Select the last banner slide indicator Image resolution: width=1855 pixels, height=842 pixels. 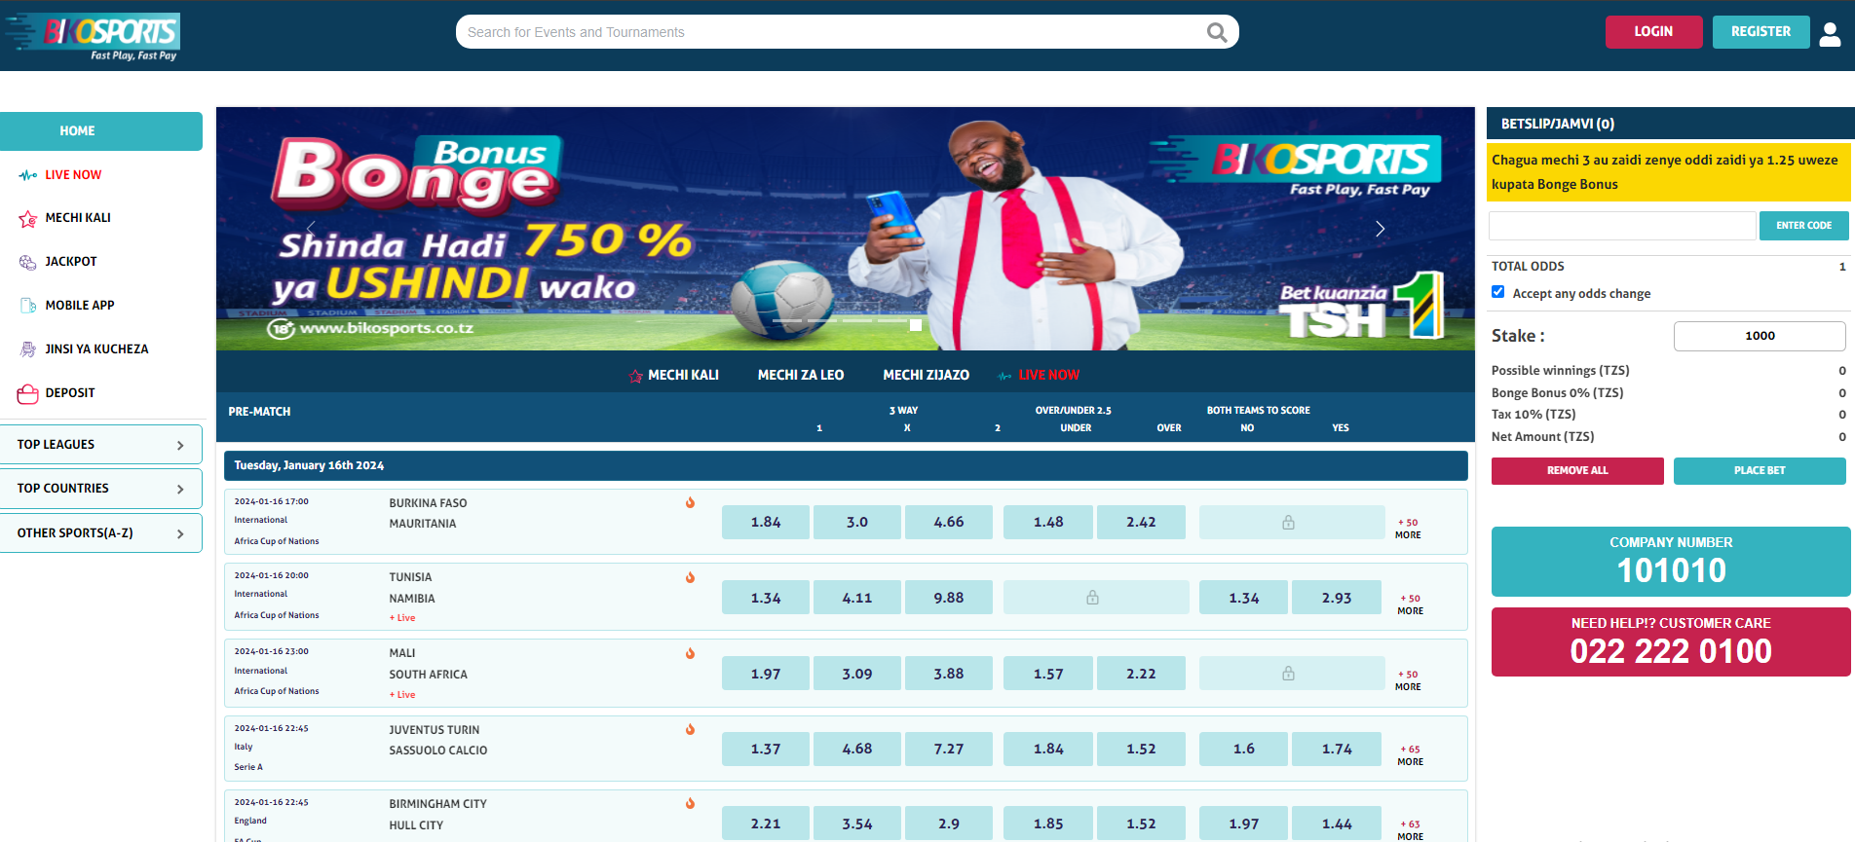click(916, 325)
